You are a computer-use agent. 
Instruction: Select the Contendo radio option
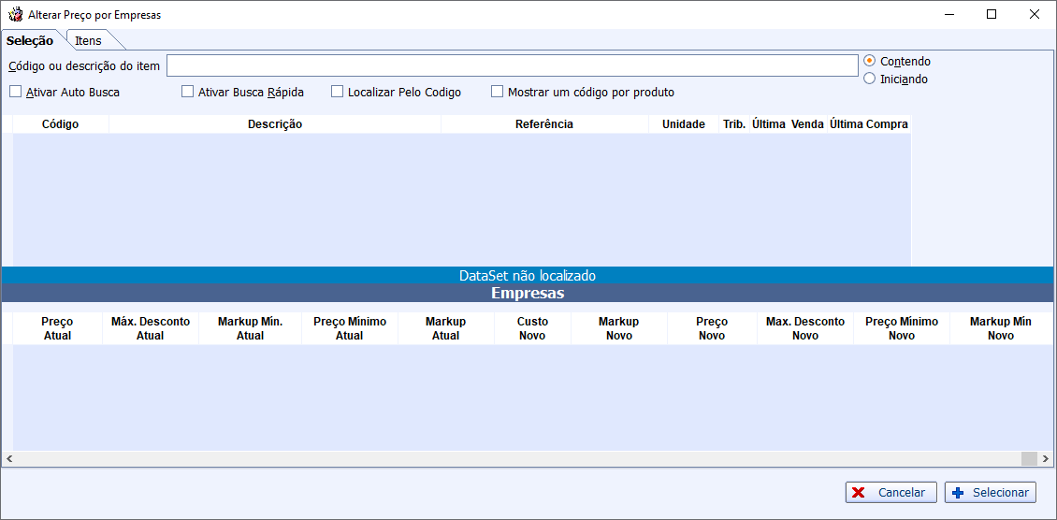click(870, 61)
